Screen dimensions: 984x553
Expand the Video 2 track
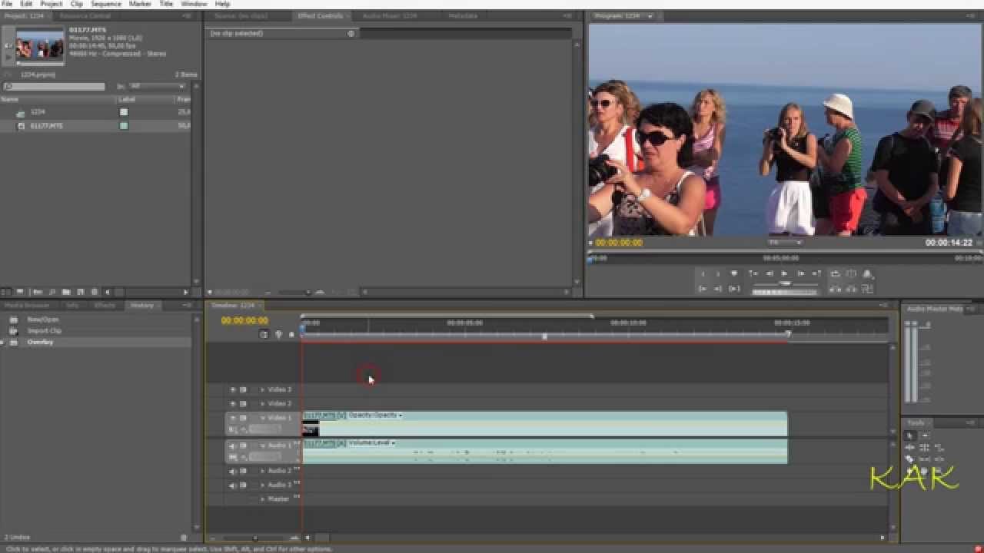click(262, 403)
